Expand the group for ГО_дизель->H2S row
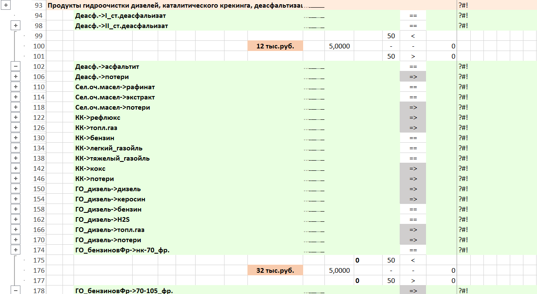537x294 pixels. click(x=16, y=219)
